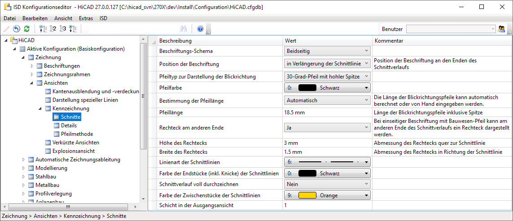Expand the Stahlbau tree node
This screenshot has height=221, width=513.
[x=23, y=177]
